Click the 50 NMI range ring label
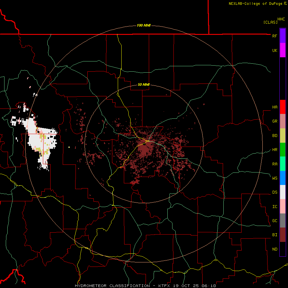This screenshot has height=288, width=288. click(x=144, y=84)
